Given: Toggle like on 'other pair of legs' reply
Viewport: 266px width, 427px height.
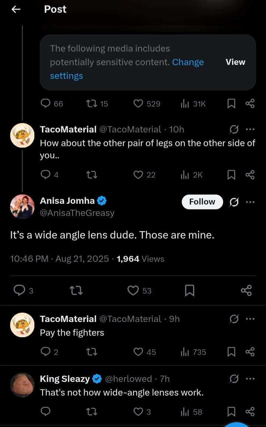Looking at the screenshot, I should 138,175.
